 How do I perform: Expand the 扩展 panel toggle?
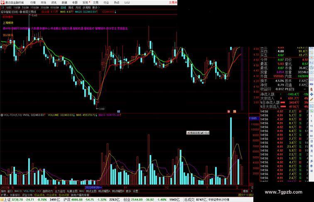click(4, 195)
